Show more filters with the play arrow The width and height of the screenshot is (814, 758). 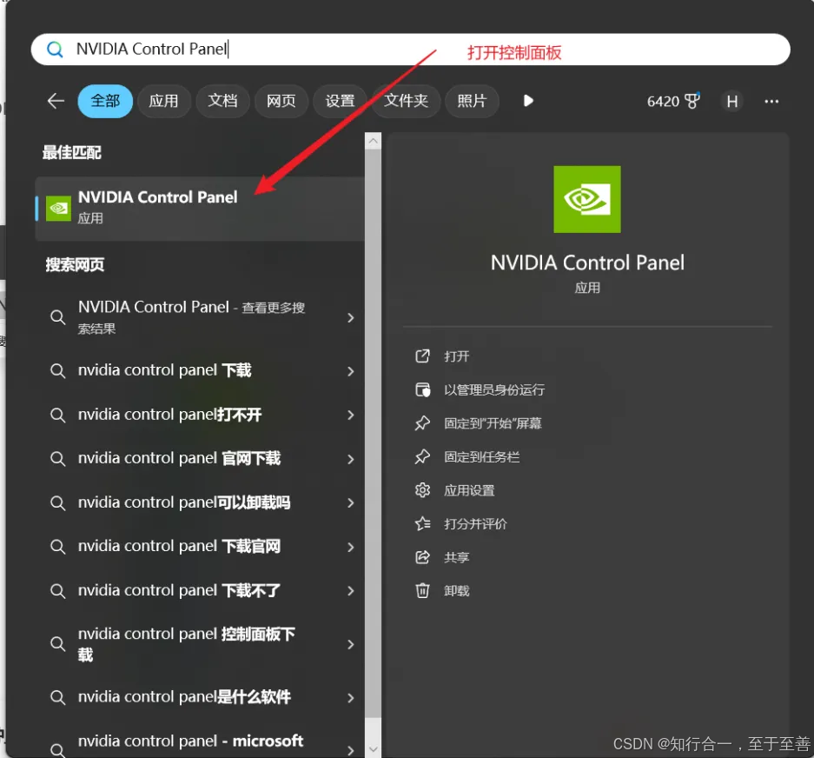tap(528, 101)
